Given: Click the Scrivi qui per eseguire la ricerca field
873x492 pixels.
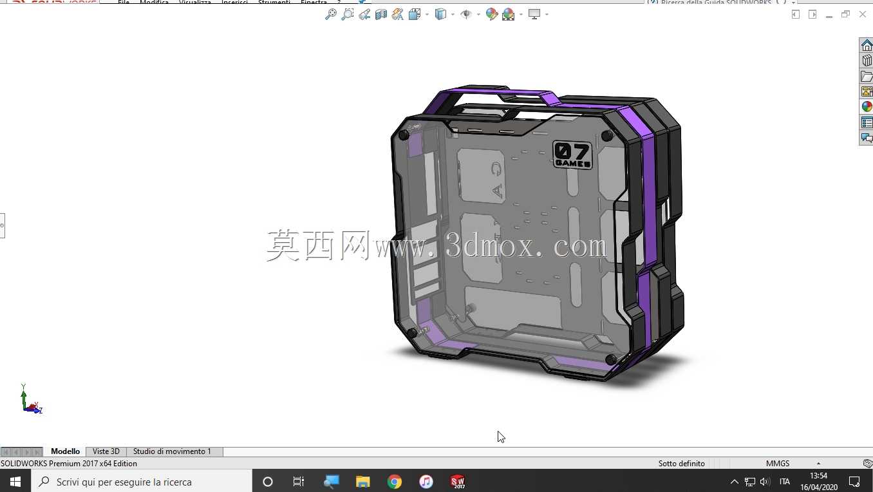Looking at the screenshot, I should [x=142, y=481].
